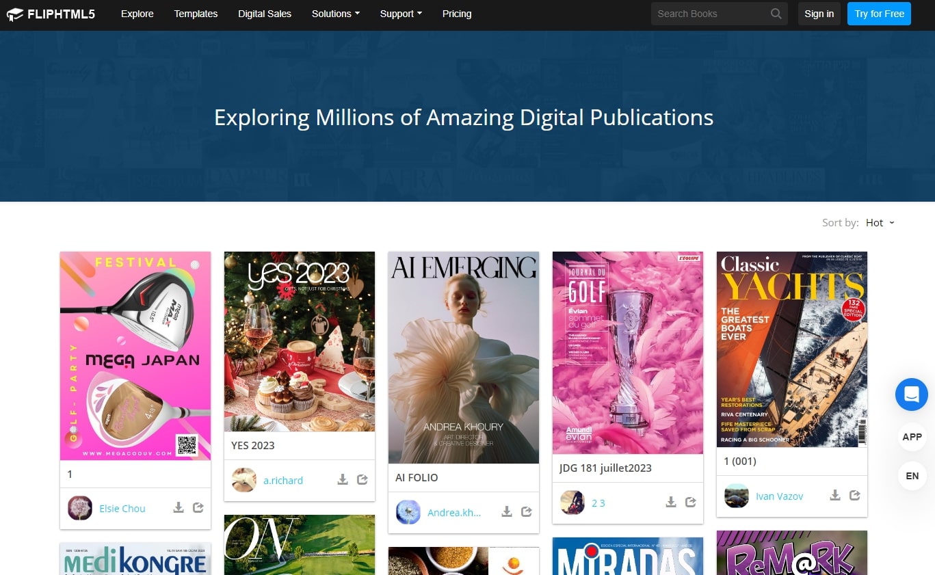Go to Templates
Viewport: 935px width, 575px height.
(196, 14)
